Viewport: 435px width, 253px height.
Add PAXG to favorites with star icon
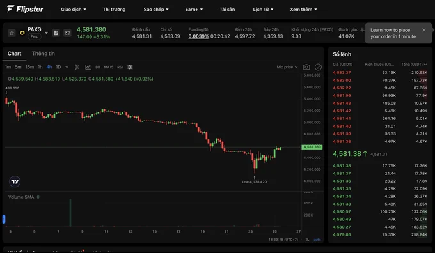tap(12, 33)
